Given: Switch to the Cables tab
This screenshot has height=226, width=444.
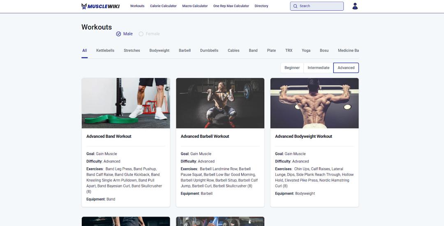Looking at the screenshot, I should pos(234,50).
